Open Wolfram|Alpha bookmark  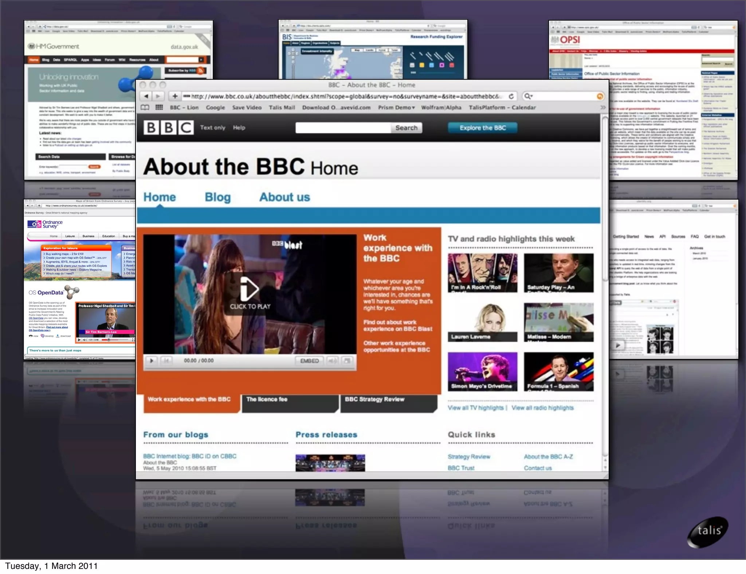coord(441,107)
